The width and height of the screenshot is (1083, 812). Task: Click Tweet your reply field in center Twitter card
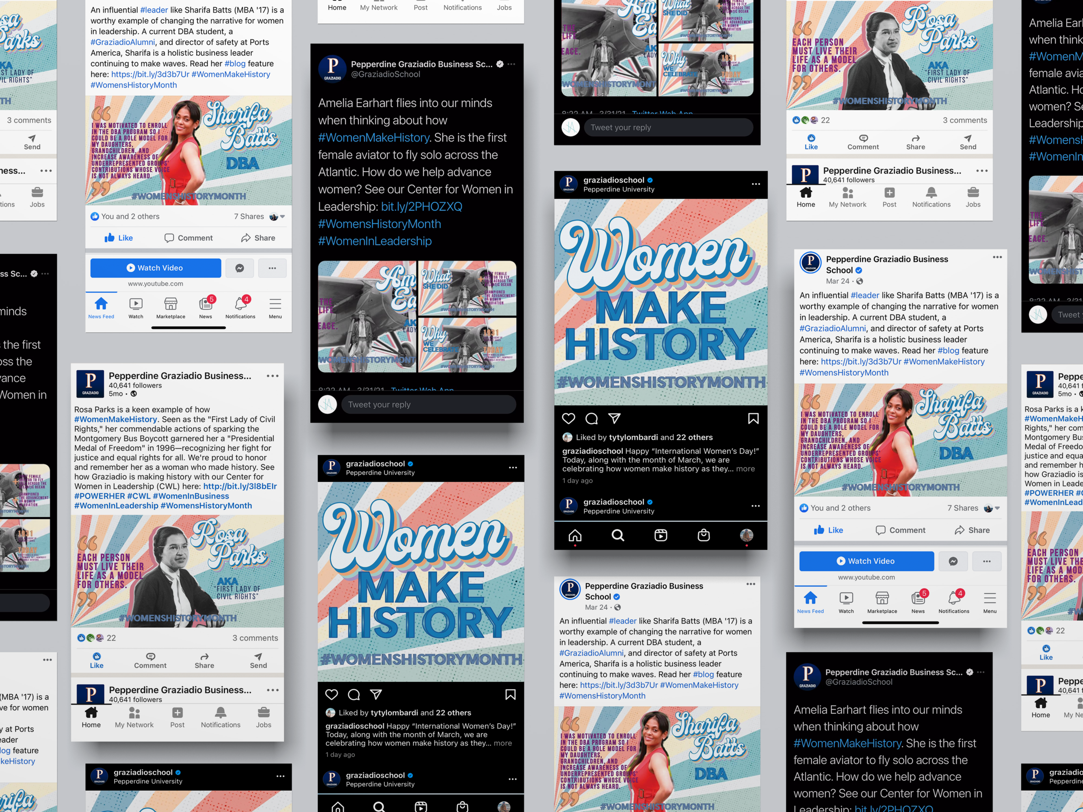[428, 405]
